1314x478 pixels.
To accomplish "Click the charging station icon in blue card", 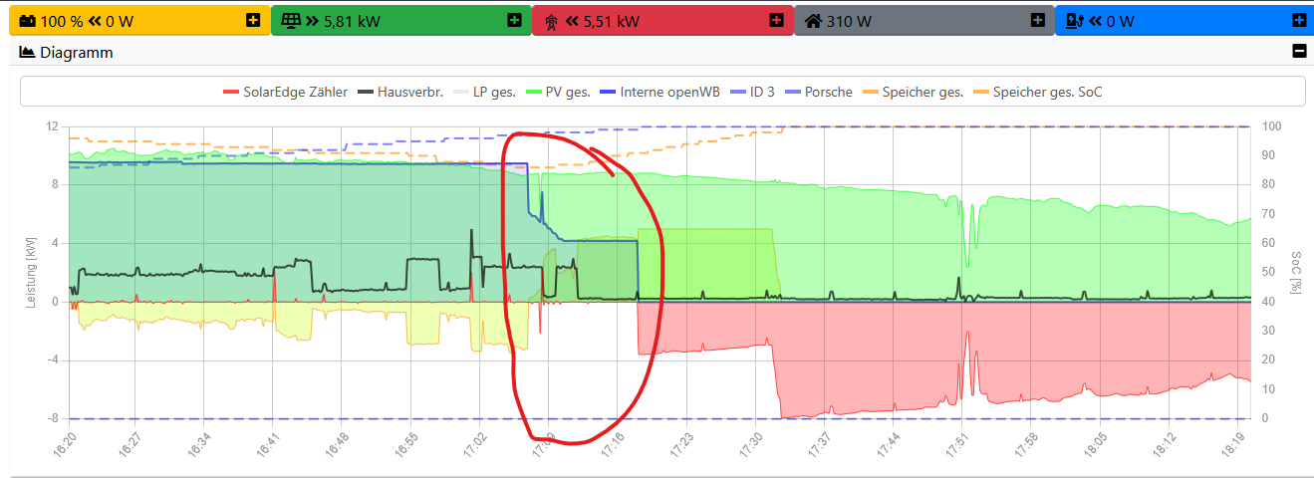I will [1075, 20].
